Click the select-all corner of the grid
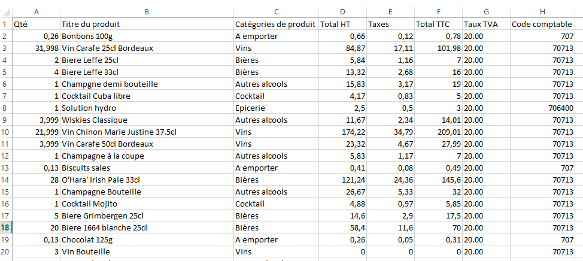The image size is (583, 261). 5,11
